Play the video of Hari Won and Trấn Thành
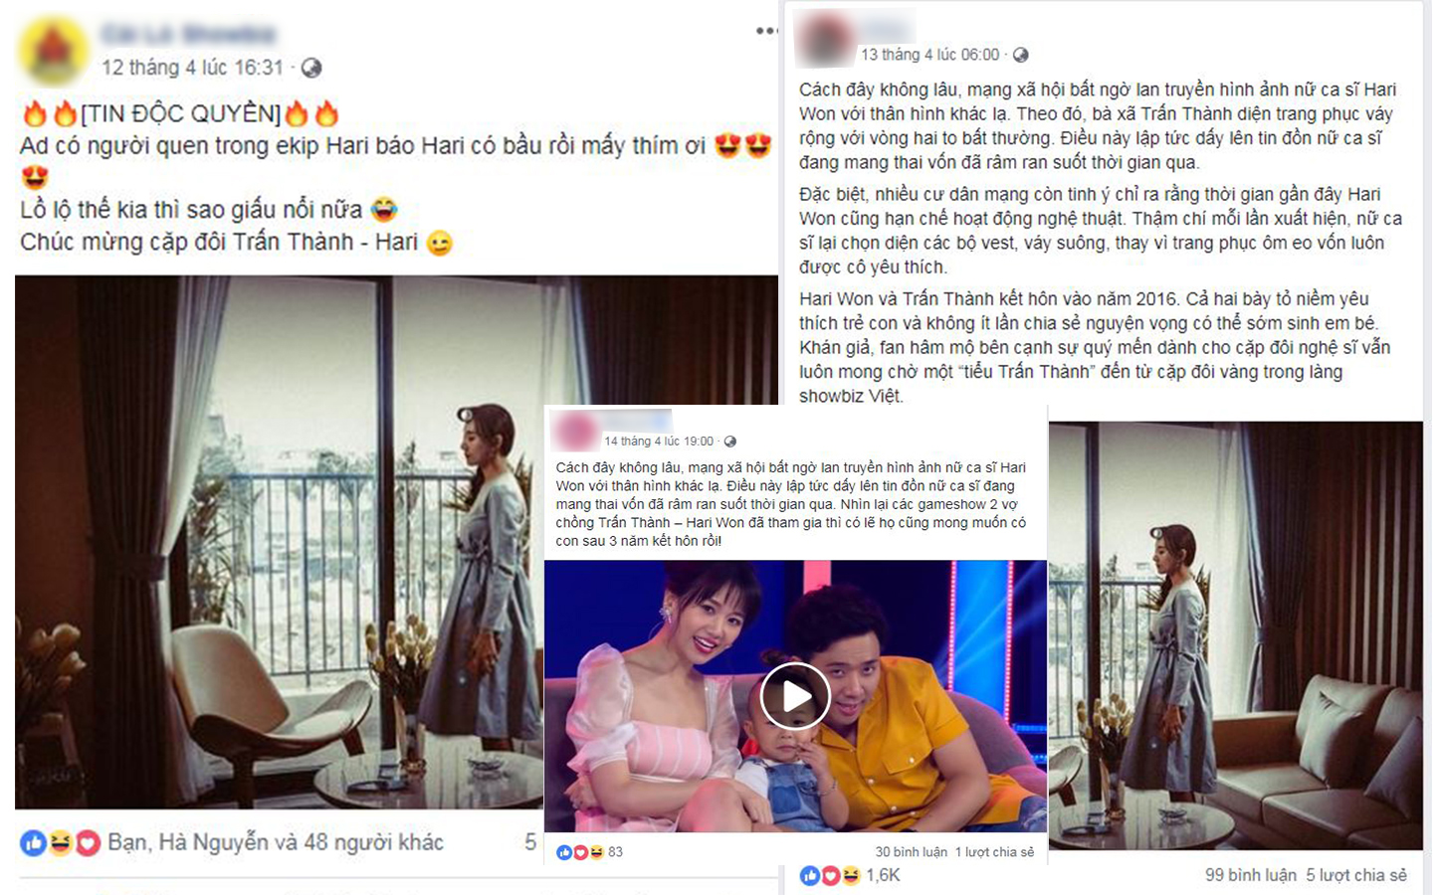The image size is (1440, 895). pyautogui.click(x=795, y=696)
